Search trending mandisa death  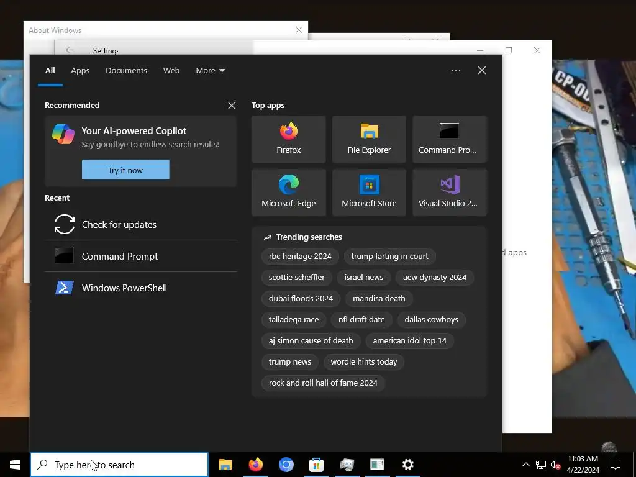[379, 299]
